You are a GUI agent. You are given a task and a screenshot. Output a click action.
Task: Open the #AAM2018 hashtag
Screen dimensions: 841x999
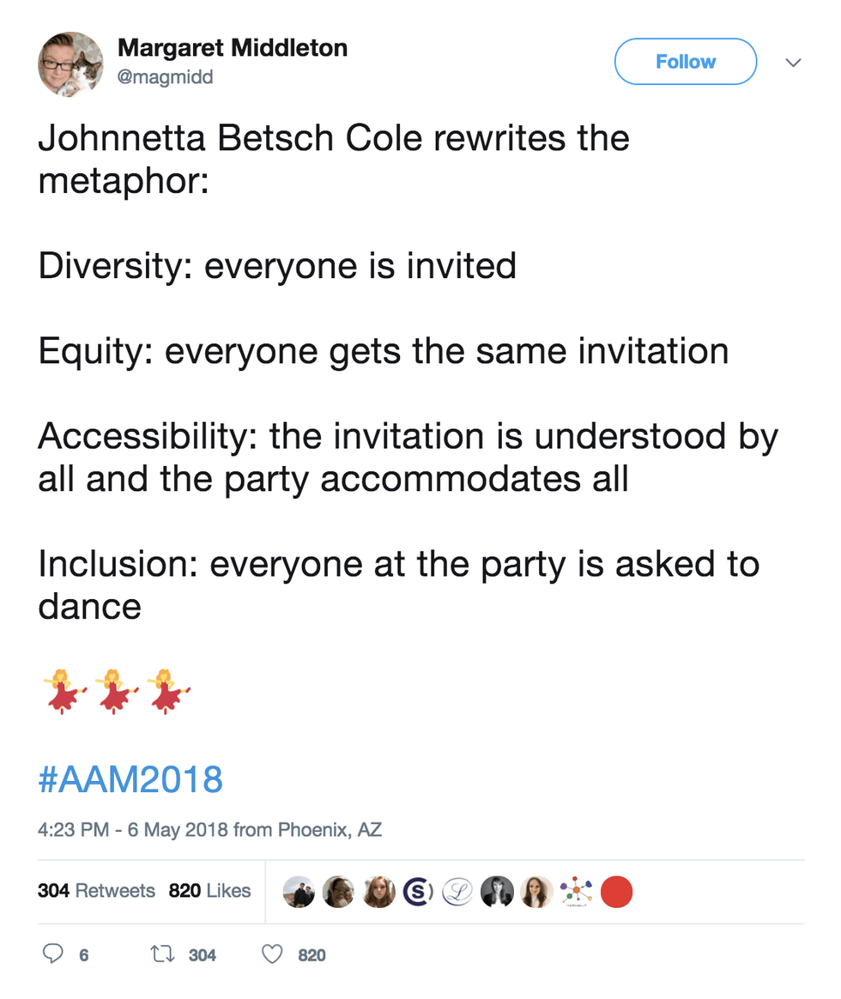[130, 779]
